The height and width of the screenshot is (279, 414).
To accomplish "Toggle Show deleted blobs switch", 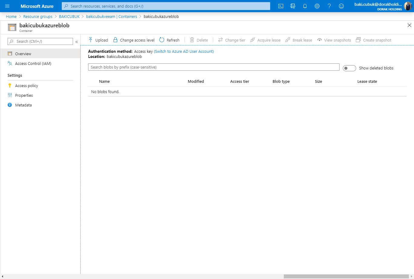I will point(349,68).
